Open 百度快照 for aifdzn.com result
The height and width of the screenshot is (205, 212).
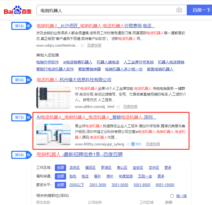130,107
